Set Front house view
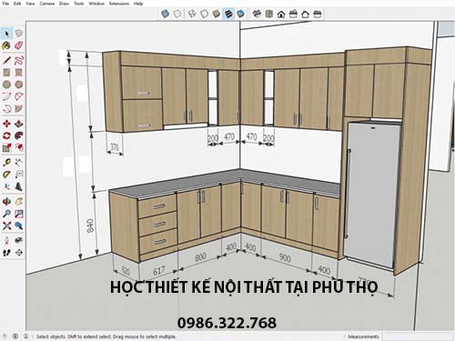This screenshot has width=455, height=341. pos(281,14)
